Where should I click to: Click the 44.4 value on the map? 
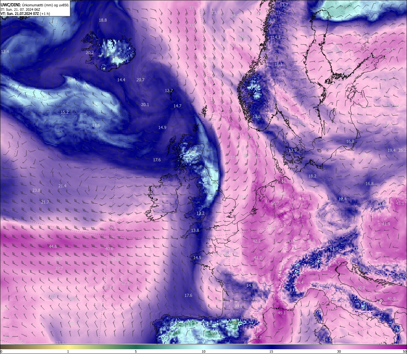(x=299, y=282)
